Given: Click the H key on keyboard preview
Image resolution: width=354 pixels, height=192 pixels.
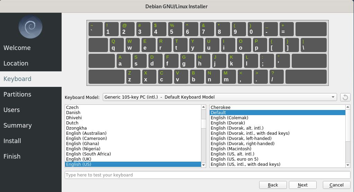Looking at the screenshot, I should pos(203,61).
